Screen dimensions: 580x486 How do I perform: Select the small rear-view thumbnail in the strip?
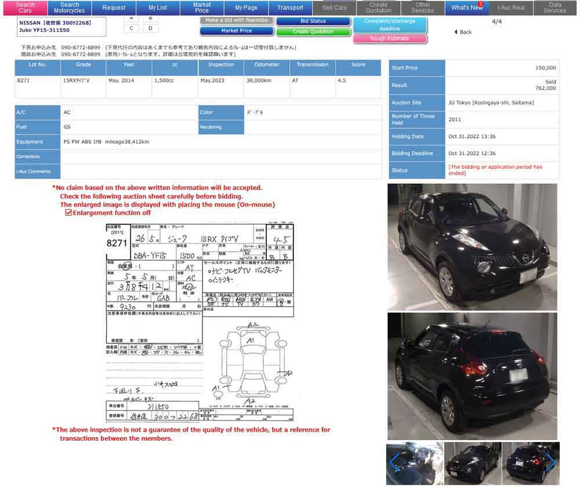click(531, 463)
